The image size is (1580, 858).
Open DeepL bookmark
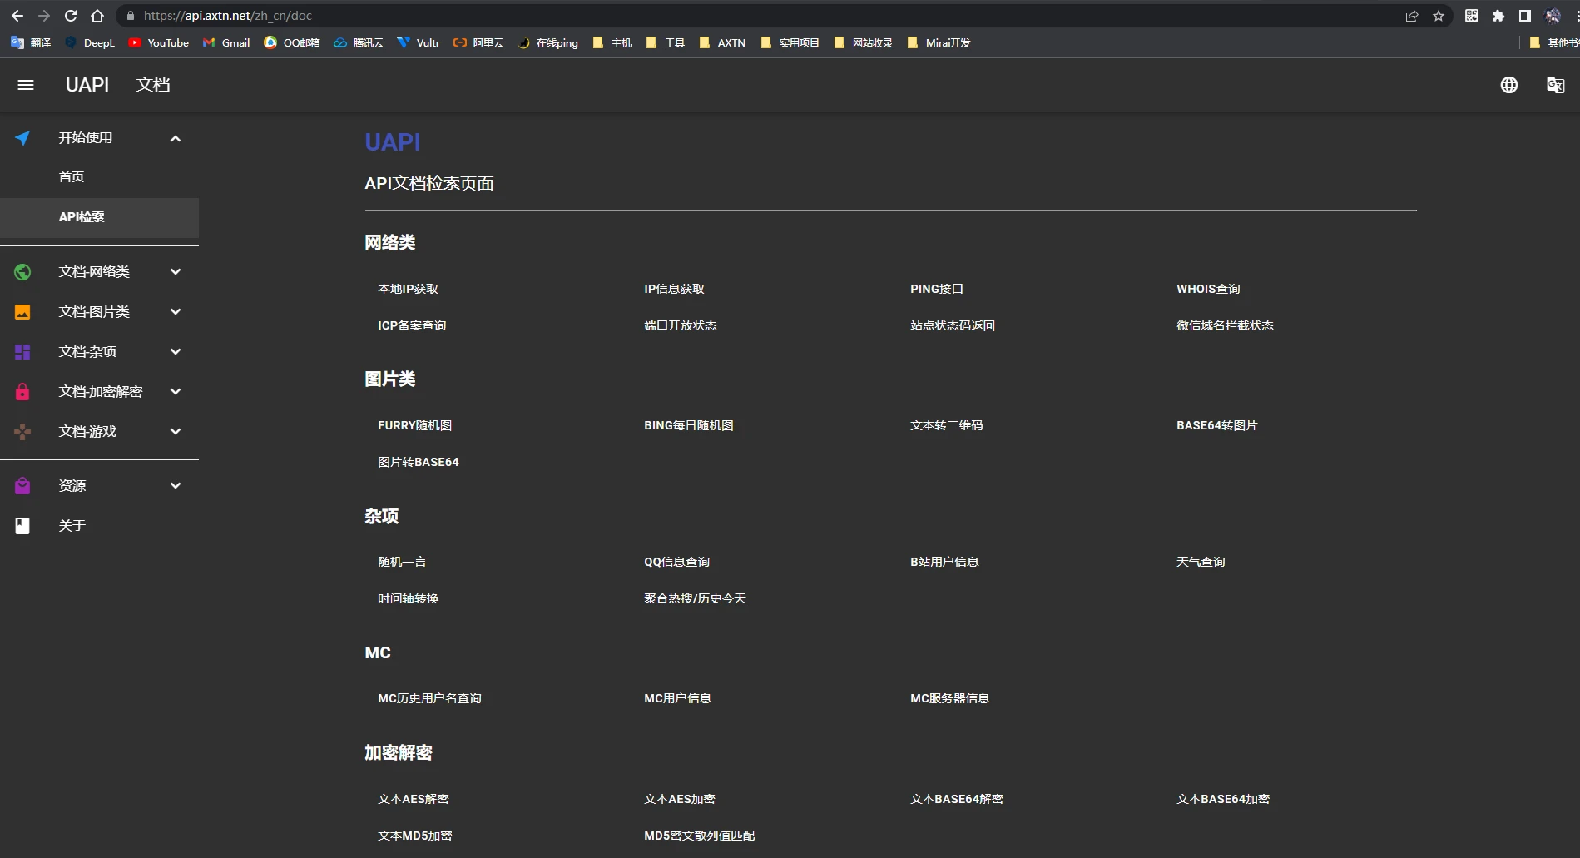point(90,42)
